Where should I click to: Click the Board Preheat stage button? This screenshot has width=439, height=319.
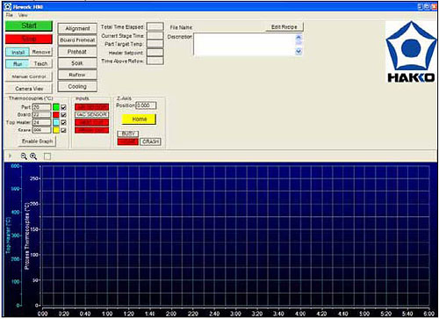(77, 40)
